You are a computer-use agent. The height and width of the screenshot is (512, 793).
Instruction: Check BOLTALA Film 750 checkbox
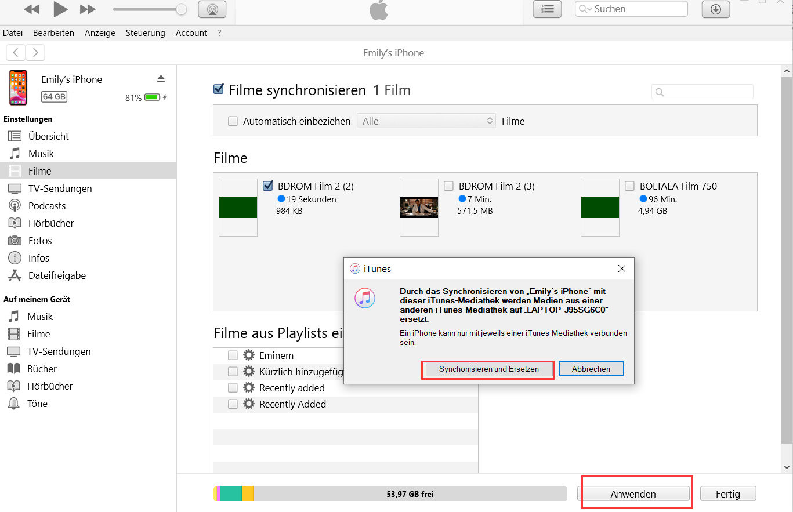pyautogui.click(x=629, y=186)
